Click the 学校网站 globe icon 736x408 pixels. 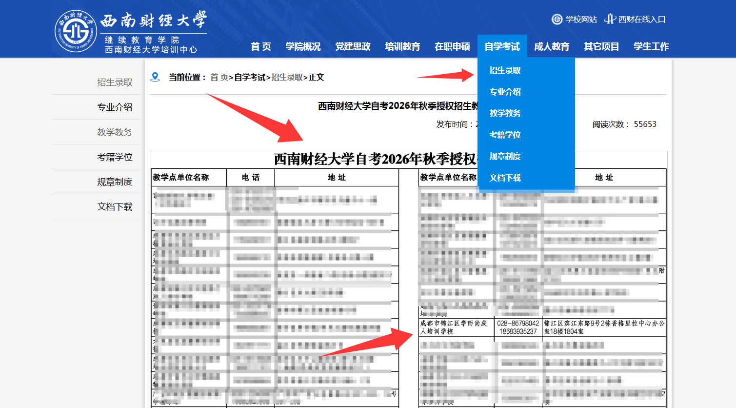click(x=557, y=19)
